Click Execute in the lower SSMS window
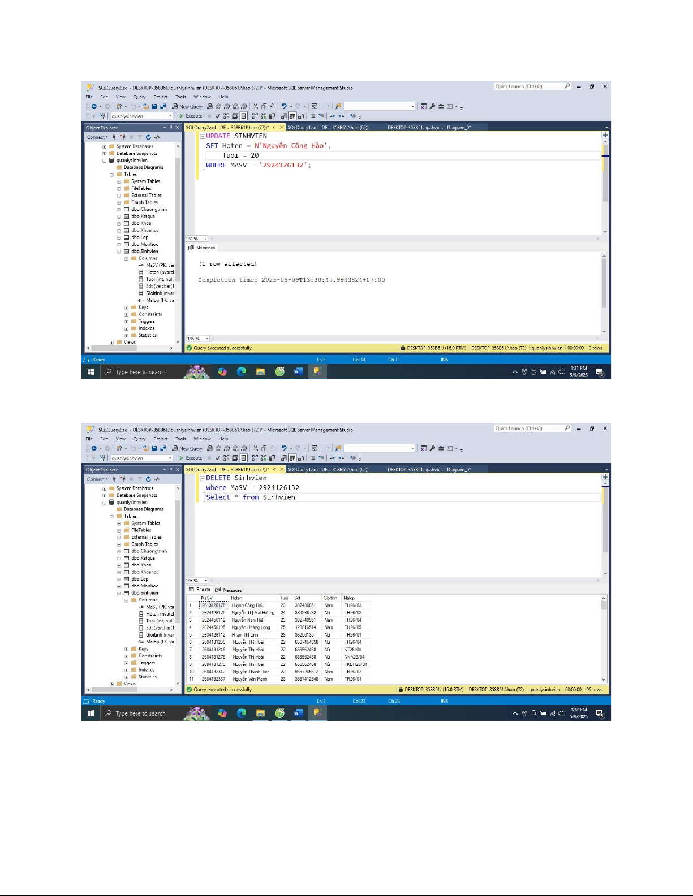Screen dimensions: 693x896 point(191,458)
